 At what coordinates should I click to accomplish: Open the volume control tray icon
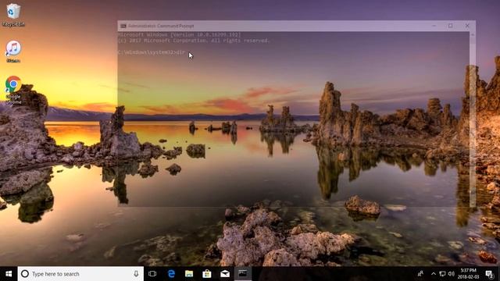pyautogui.click(x=452, y=274)
